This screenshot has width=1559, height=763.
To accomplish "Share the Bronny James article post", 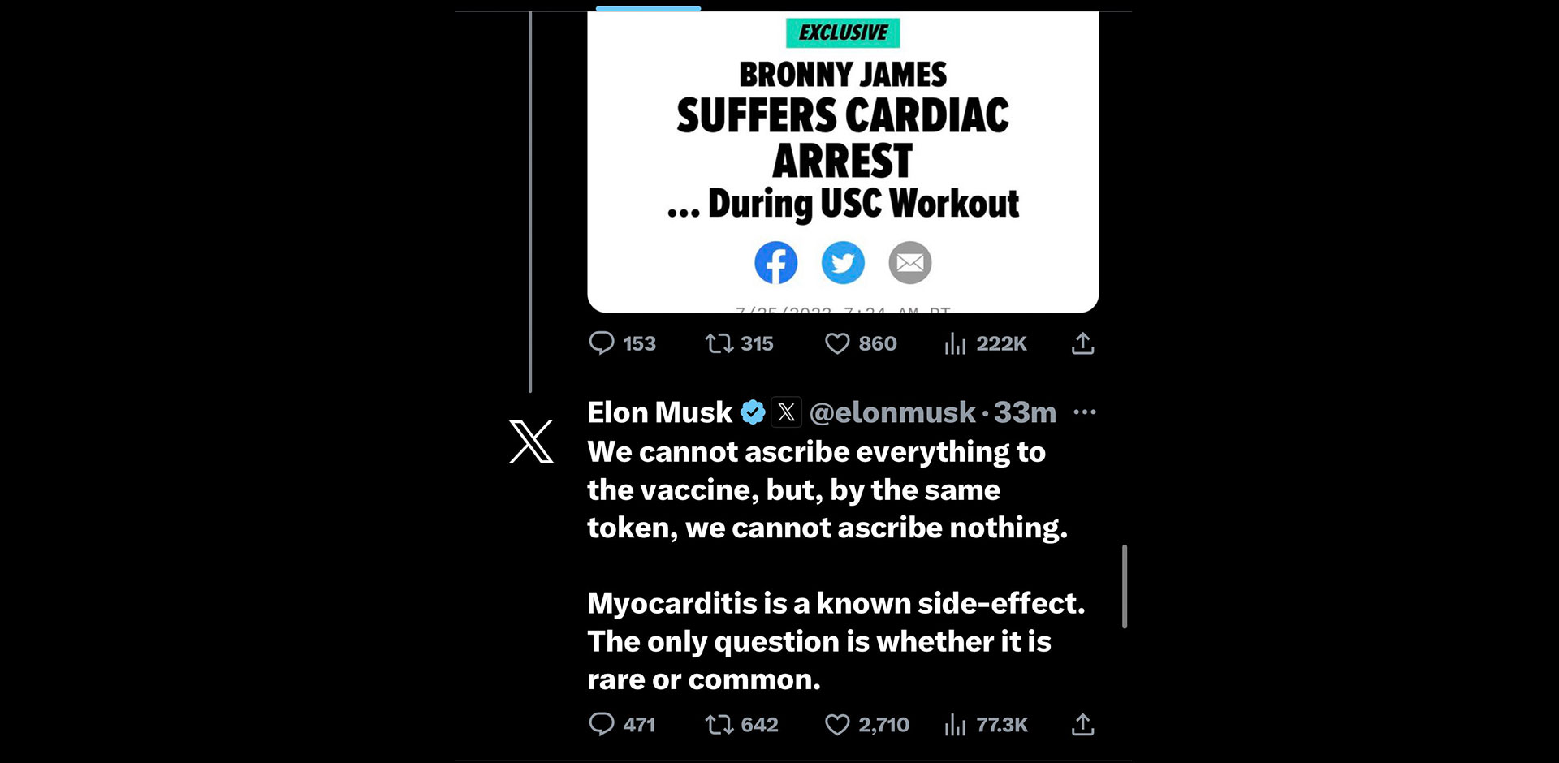I will (x=1082, y=343).
